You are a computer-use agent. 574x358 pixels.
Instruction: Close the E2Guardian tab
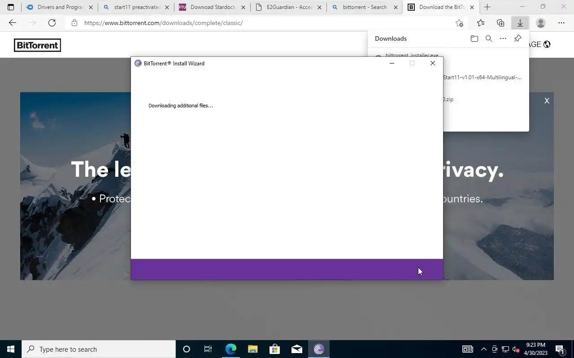pos(319,7)
